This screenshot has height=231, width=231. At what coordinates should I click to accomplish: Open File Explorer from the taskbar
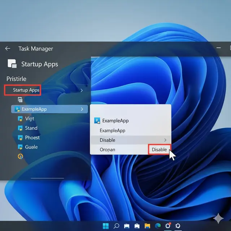click(147, 226)
